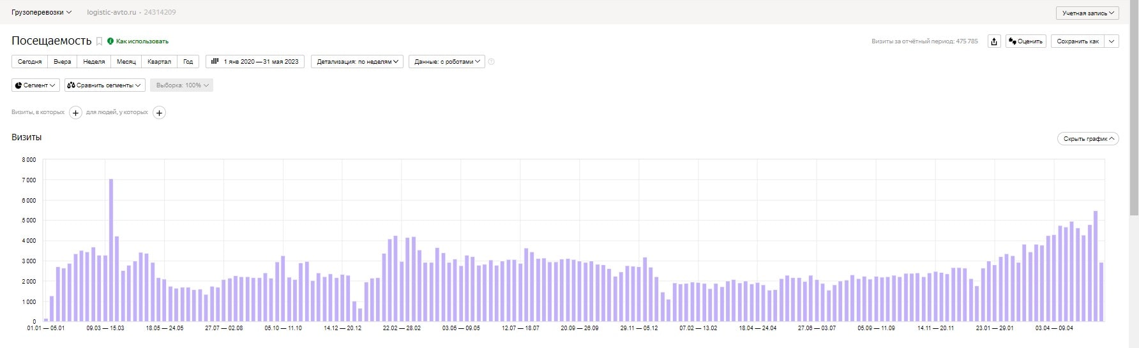Add a condition for Визиты, в которых
Screen dimensions: 1139x348
(75, 113)
